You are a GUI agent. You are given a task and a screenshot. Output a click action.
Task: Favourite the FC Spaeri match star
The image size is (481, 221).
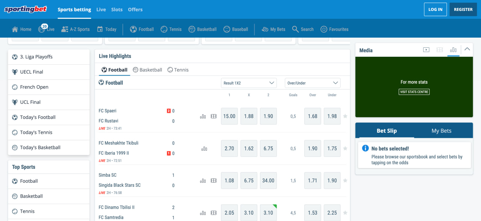tap(345, 116)
